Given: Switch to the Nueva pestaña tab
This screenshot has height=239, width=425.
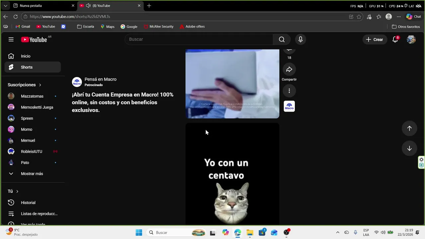Looking at the screenshot, I should (43, 6).
